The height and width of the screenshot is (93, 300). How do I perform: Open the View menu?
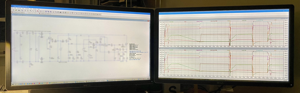point(23,8)
